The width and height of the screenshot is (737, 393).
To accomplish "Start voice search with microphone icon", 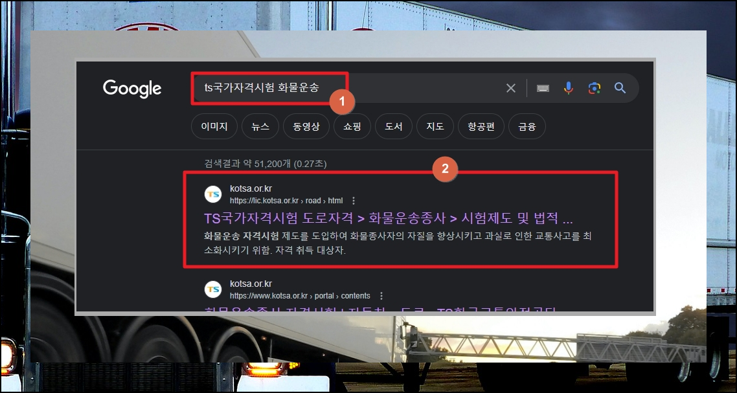I will (x=569, y=88).
